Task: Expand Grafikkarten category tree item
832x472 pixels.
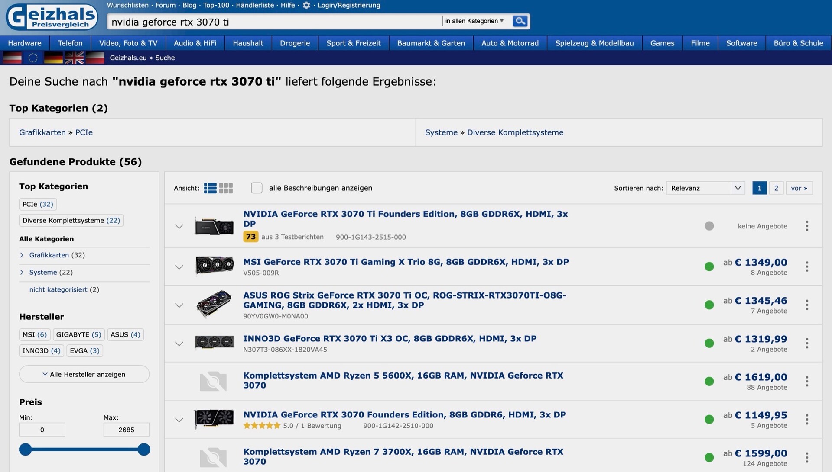Action: pyautogui.click(x=22, y=255)
